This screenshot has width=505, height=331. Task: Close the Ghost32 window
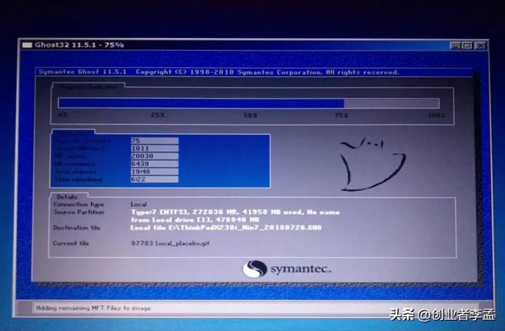480,45
